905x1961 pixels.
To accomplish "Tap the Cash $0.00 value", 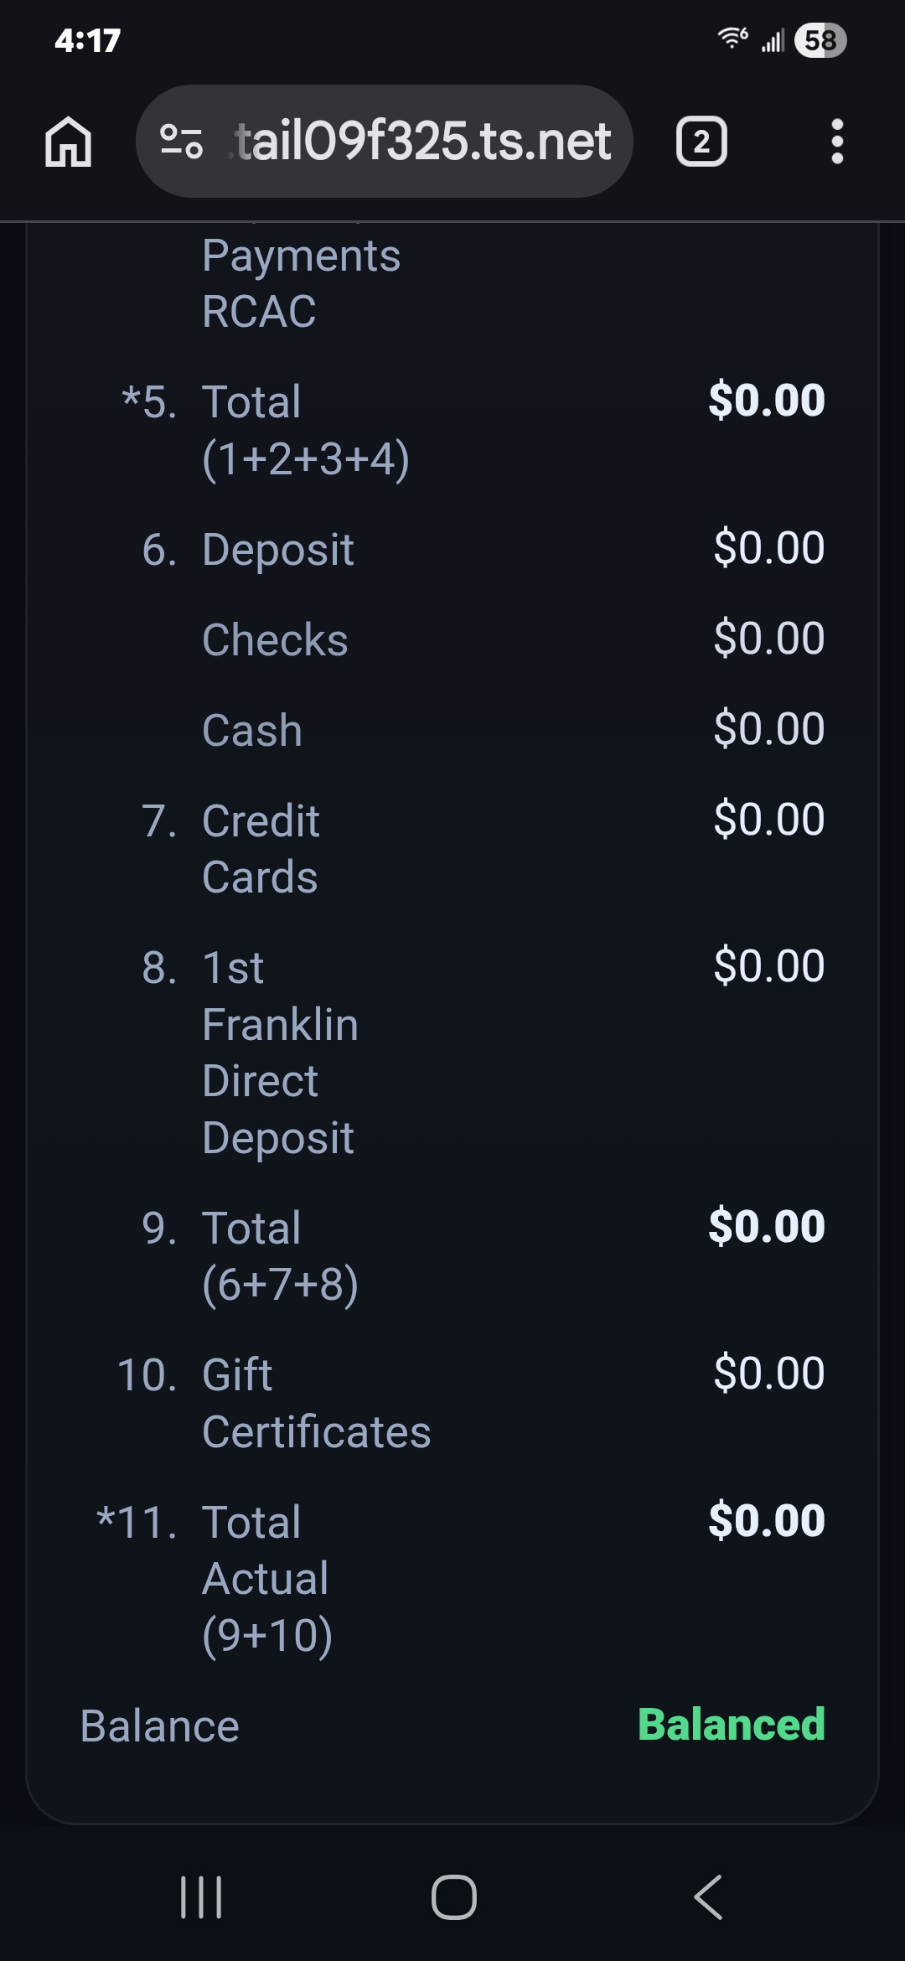I will [x=768, y=729].
